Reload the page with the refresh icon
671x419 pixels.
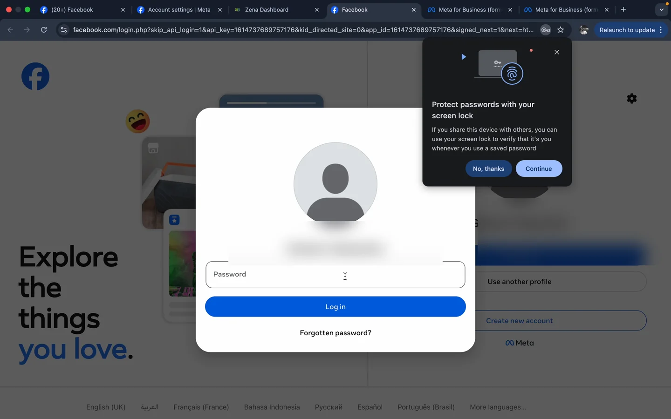coord(44,30)
